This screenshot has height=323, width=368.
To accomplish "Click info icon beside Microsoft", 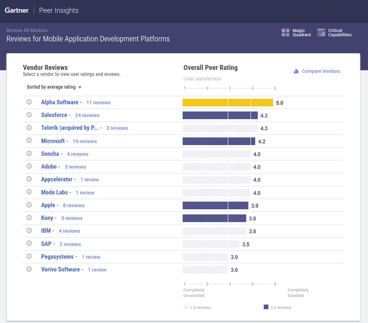I will coord(29,140).
